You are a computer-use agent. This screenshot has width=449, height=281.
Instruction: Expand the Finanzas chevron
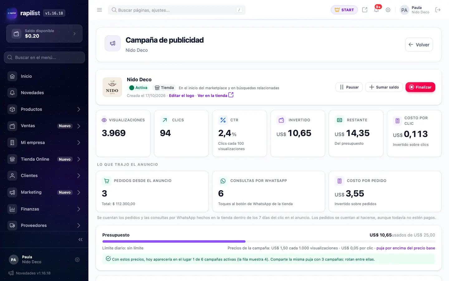(x=79, y=209)
